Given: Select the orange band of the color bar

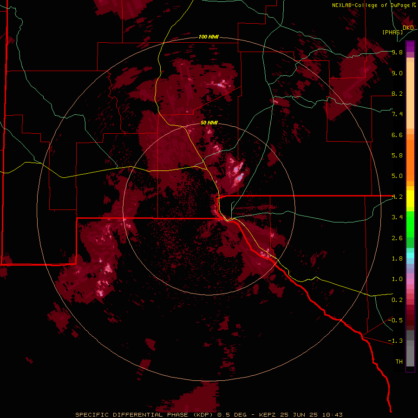Looking at the screenshot, I should click(x=410, y=161).
